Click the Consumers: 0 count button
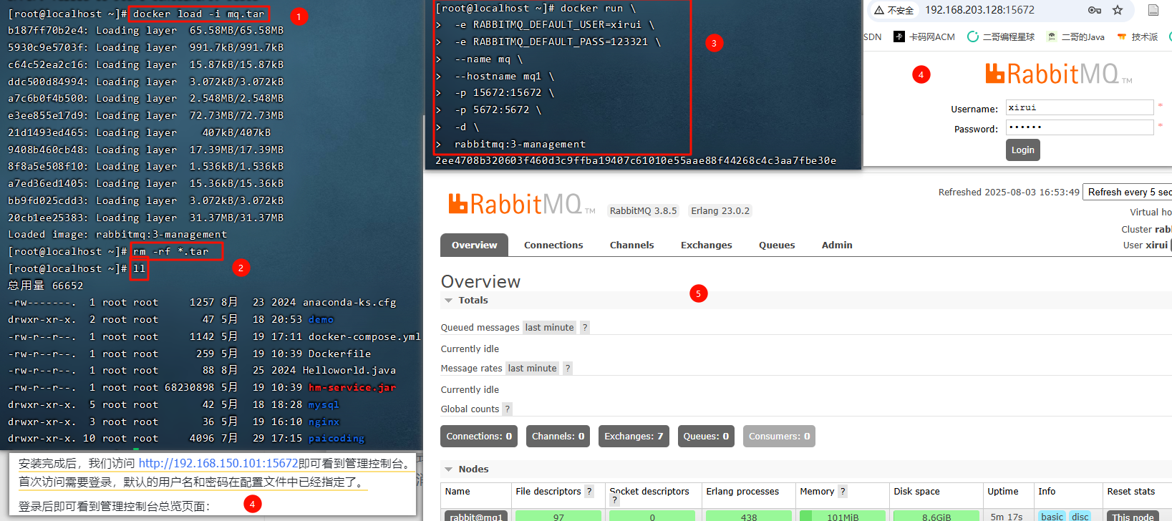 [779, 436]
